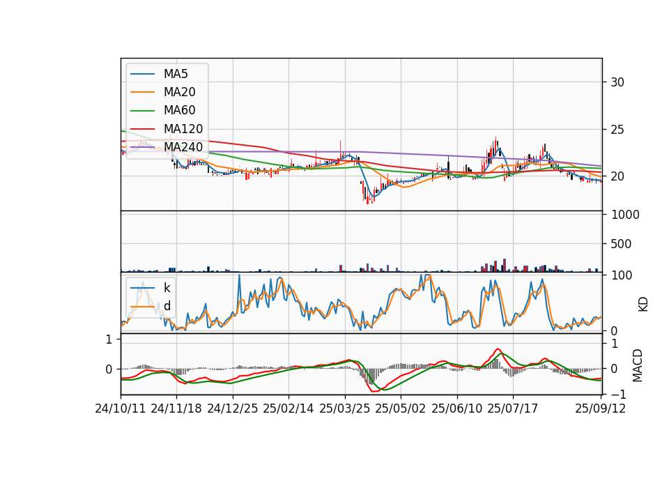Click the MACD left axis value 1
The height and width of the screenshot is (481, 669).
tap(109, 339)
